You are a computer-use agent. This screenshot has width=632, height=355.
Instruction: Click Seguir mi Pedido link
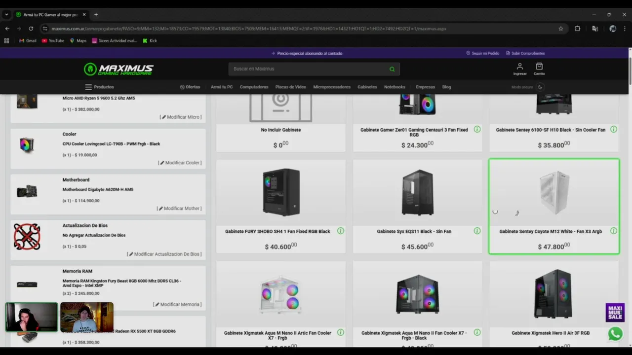coord(483,53)
